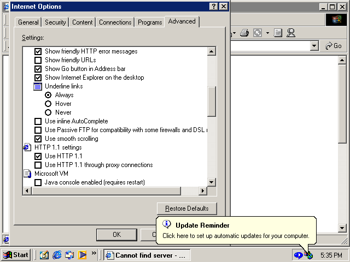Viewport: 350px width, 262px height.
Task: Uncheck Use HTTP 1.1
Action: (38, 157)
